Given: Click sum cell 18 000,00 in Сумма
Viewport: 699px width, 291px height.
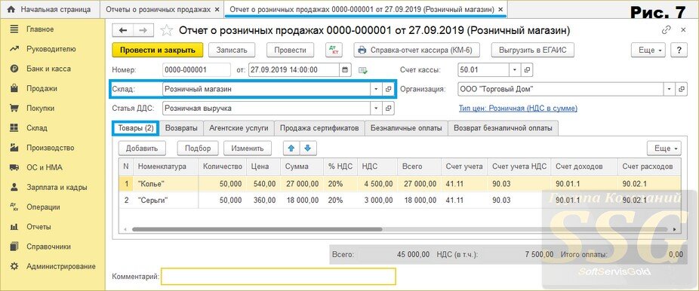Looking at the screenshot, I should tap(301, 201).
